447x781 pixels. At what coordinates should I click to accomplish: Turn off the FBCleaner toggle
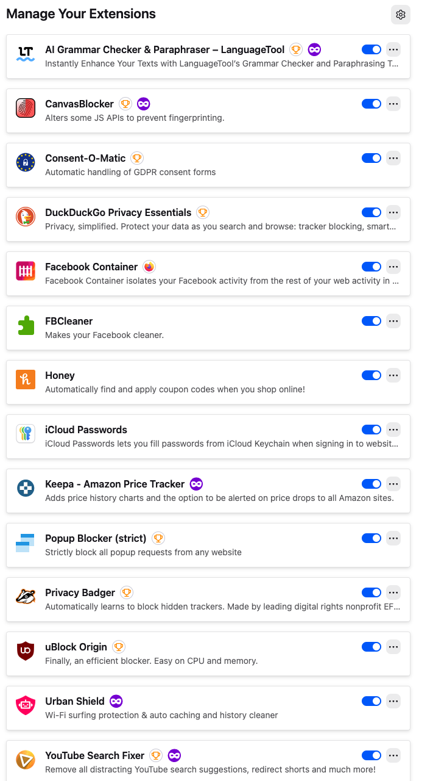[x=371, y=321]
